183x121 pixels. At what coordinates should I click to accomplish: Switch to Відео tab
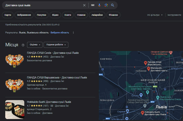pos(55,15)
